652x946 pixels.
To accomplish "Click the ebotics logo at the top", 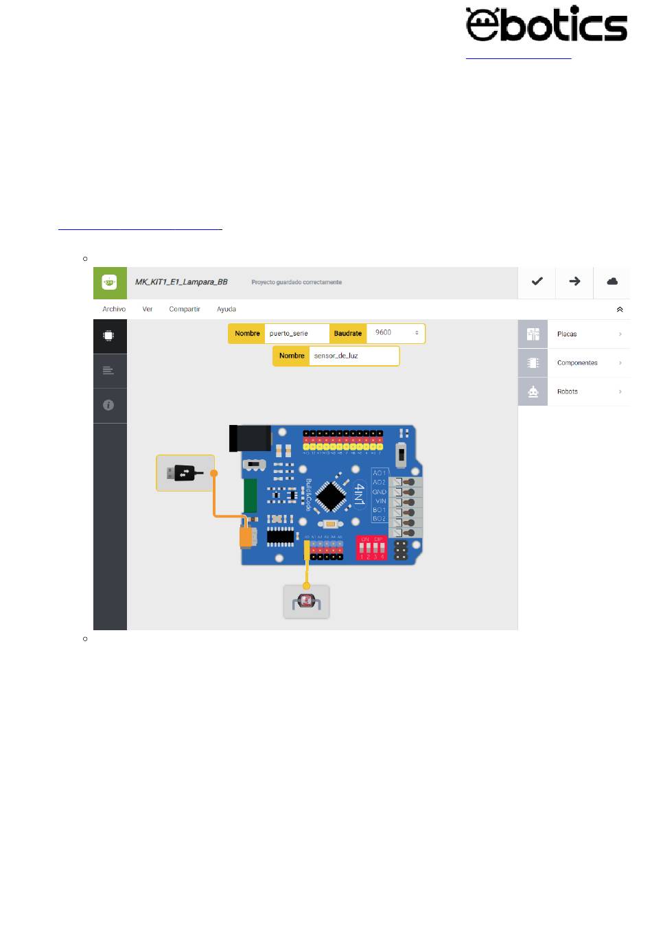I will [546, 24].
